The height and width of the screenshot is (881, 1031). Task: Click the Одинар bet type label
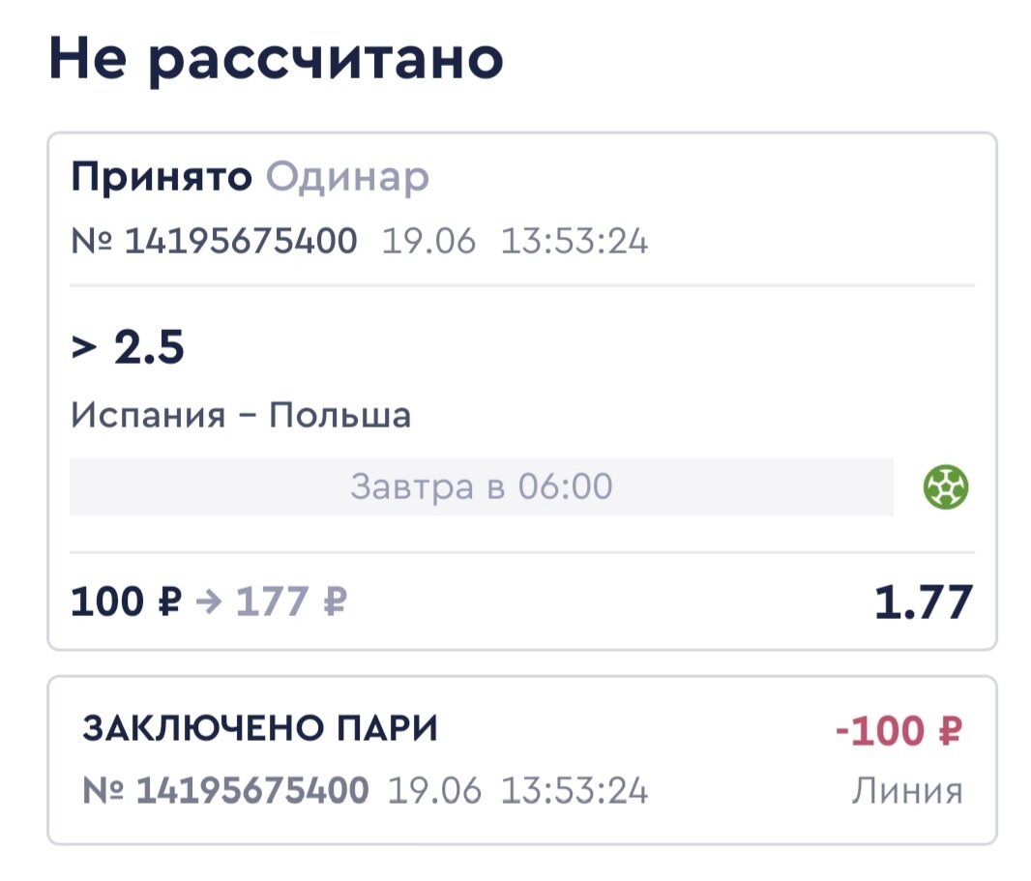(x=348, y=177)
